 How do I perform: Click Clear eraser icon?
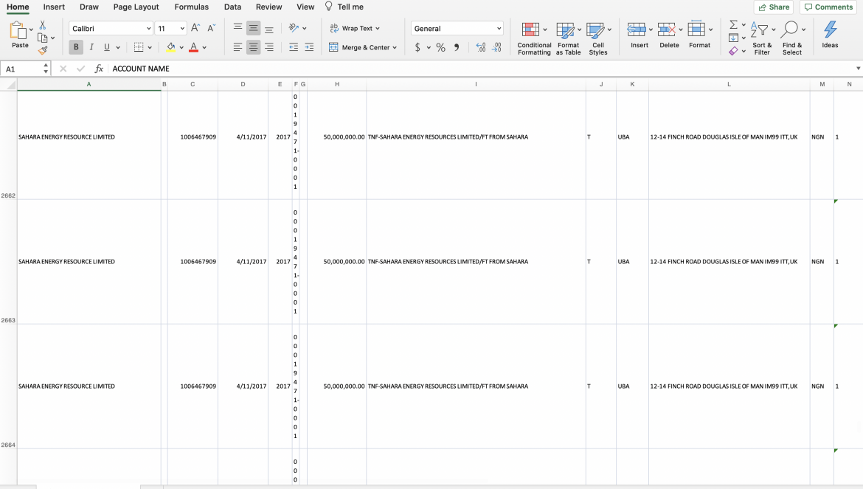(733, 51)
